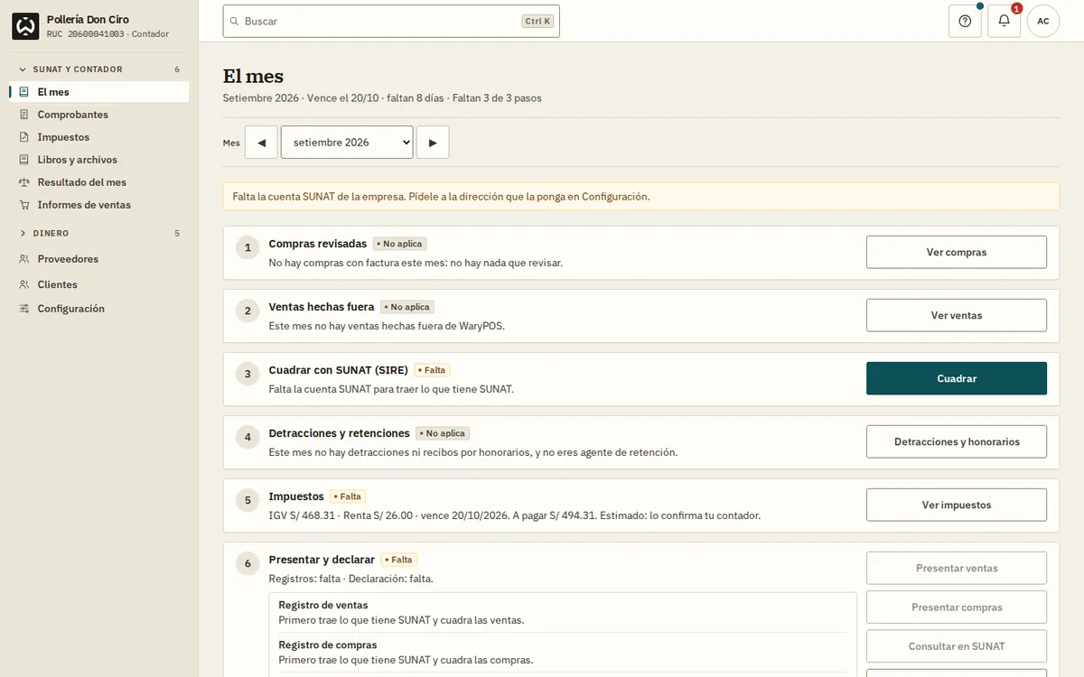1084x677 pixels.
Task: Expand the DINERO section
Action: click(x=98, y=233)
